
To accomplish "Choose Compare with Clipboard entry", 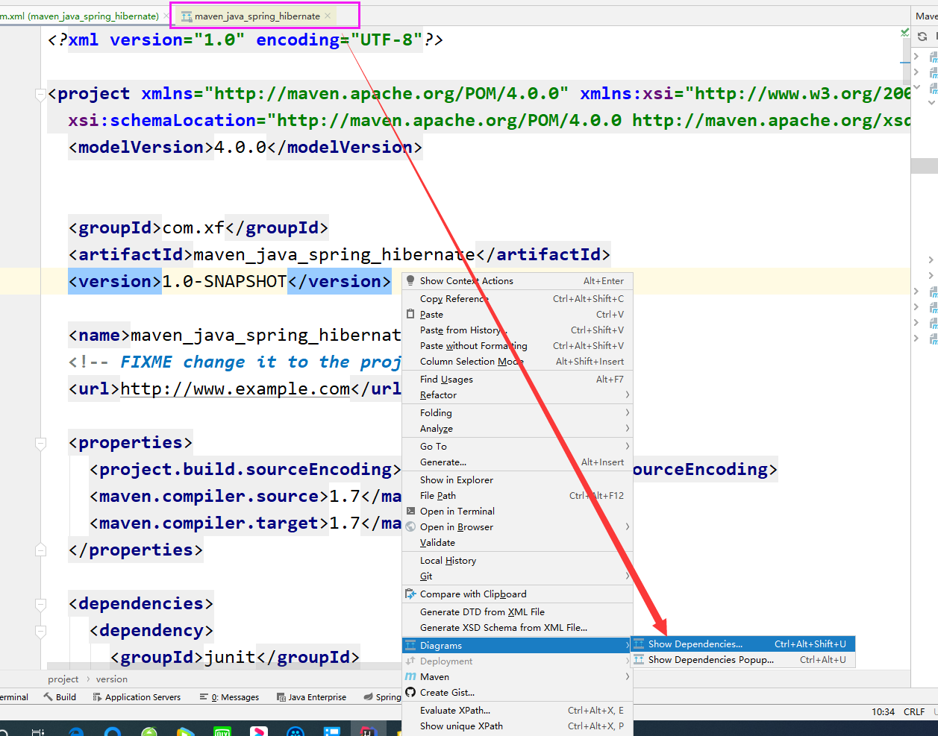I will [516, 594].
